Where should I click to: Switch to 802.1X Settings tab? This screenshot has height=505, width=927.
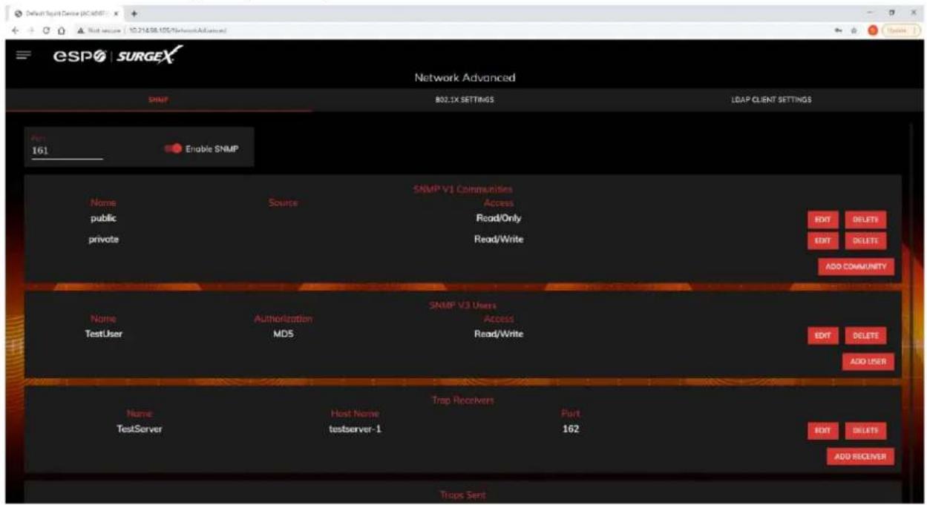pos(465,100)
